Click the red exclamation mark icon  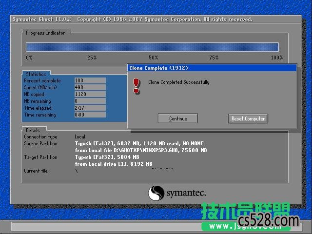[x=136, y=86]
